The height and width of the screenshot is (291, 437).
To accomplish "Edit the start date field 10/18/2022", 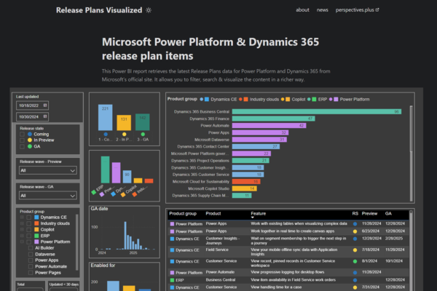I will click(32, 105).
